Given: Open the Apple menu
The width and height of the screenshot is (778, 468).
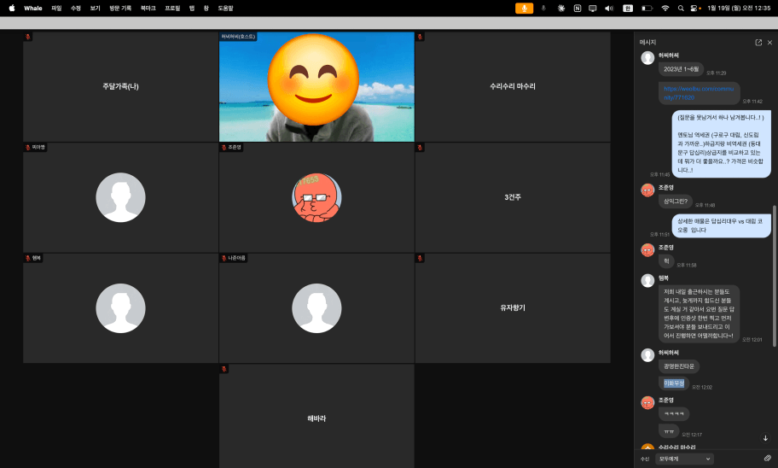Looking at the screenshot, I should pos(12,8).
